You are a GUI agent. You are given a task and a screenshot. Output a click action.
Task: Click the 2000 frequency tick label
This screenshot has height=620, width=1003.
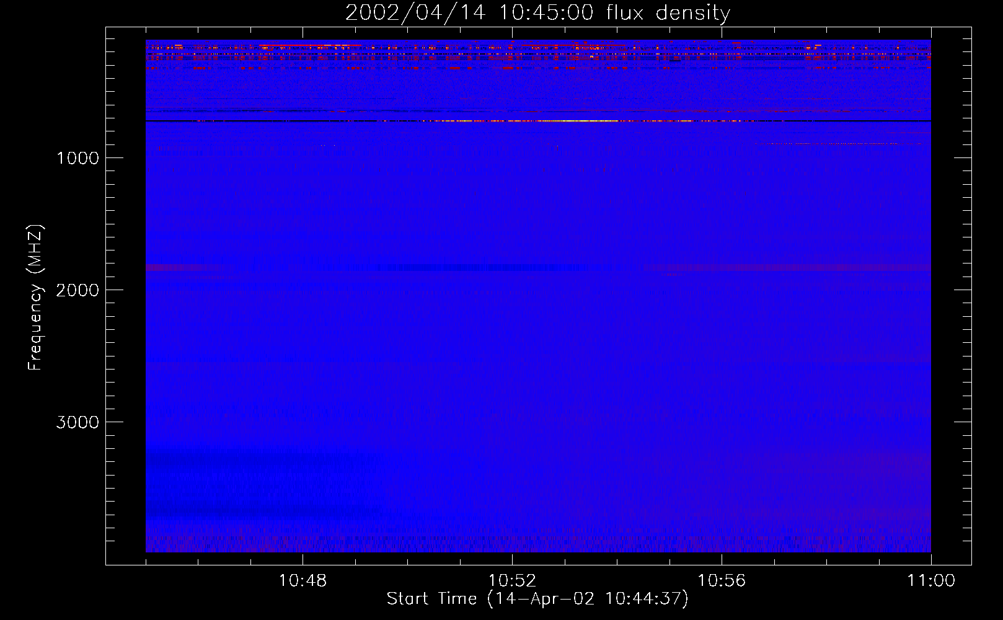pyautogui.click(x=77, y=290)
